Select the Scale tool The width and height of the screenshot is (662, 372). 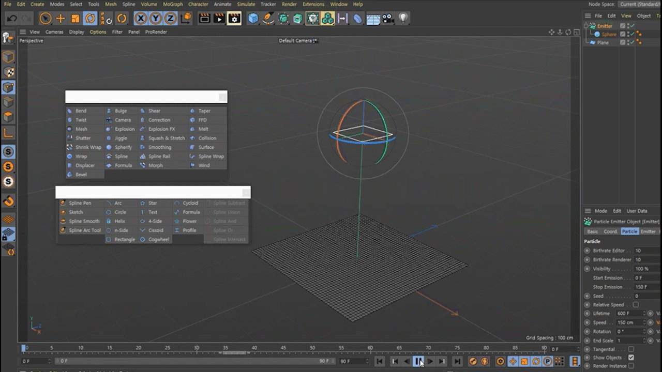pos(76,19)
